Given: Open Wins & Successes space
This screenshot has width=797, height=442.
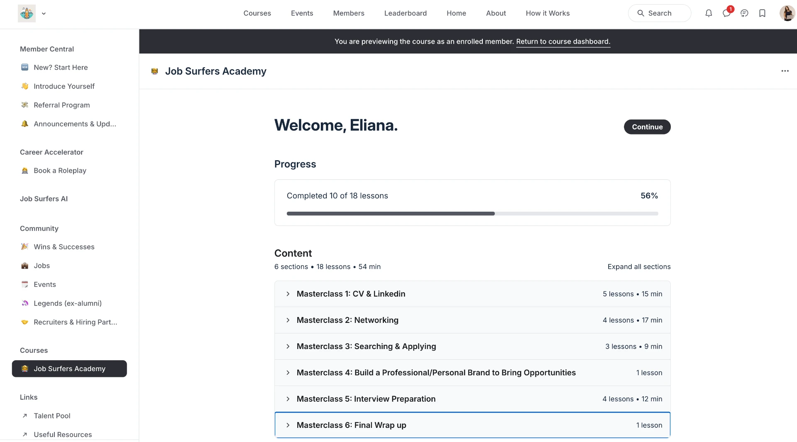Looking at the screenshot, I should (69, 247).
